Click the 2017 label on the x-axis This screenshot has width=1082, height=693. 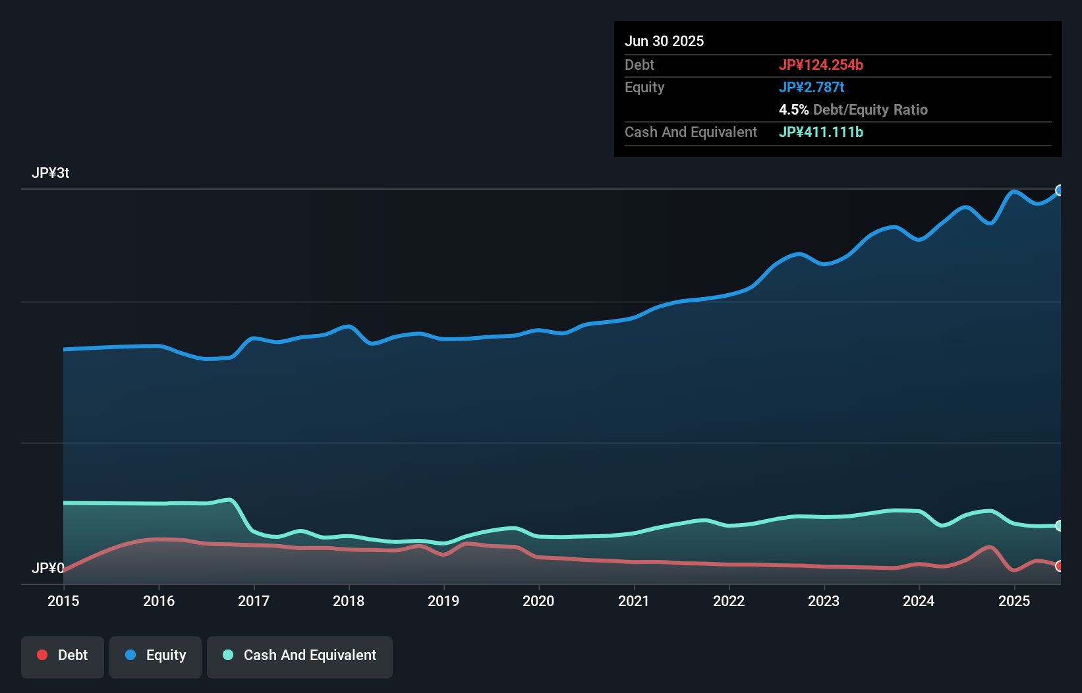point(254,601)
